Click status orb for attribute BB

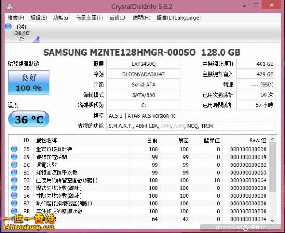pyautogui.click(x=14, y=211)
